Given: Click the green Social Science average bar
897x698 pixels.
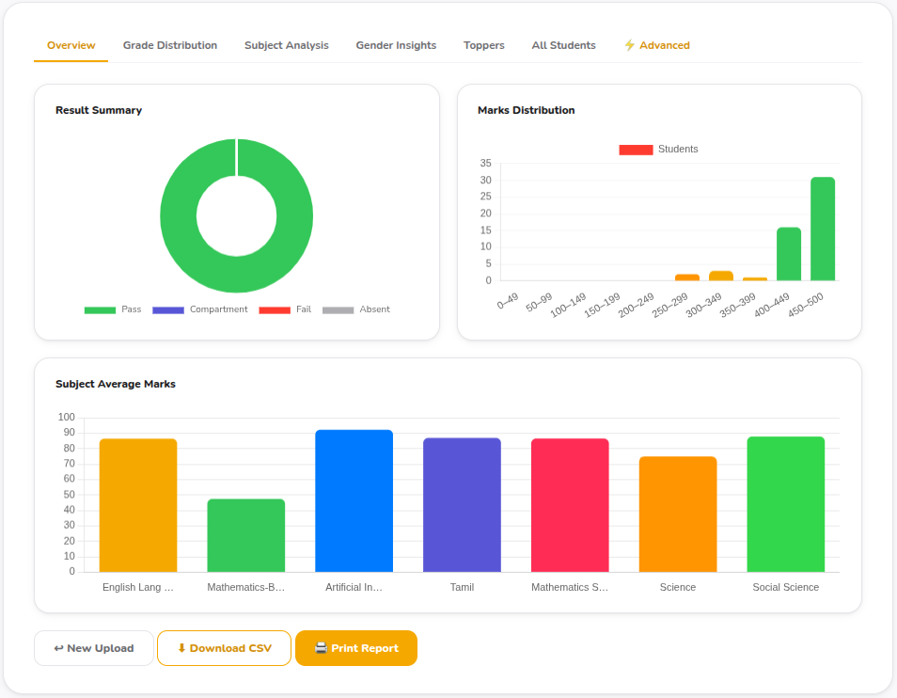Looking at the screenshot, I should coord(786,504).
